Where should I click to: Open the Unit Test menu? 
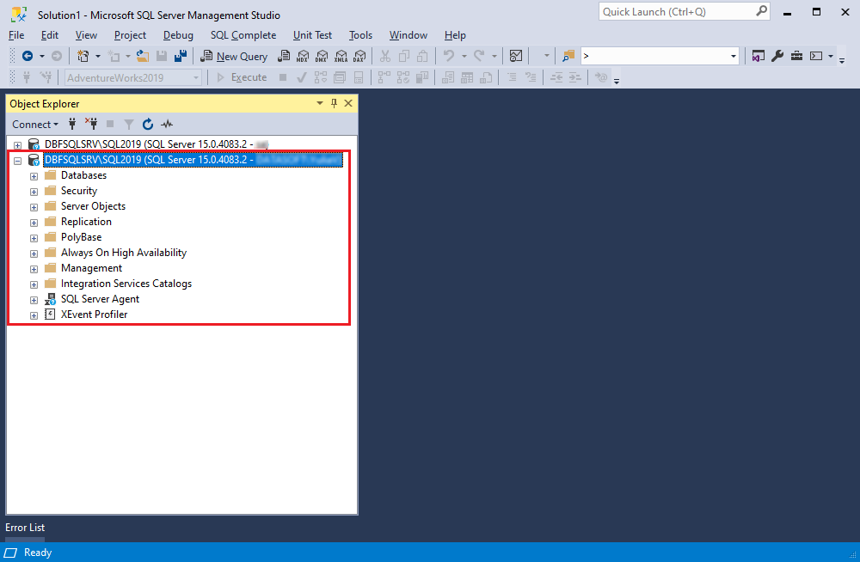(312, 35)
